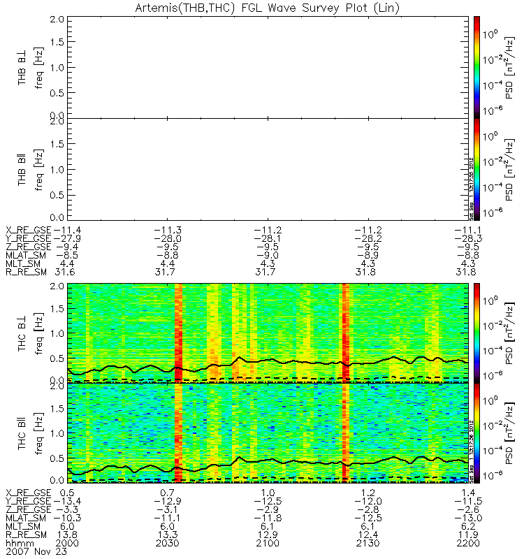Click the THB R_RE_SM value '31.6'

coord(64,272)
